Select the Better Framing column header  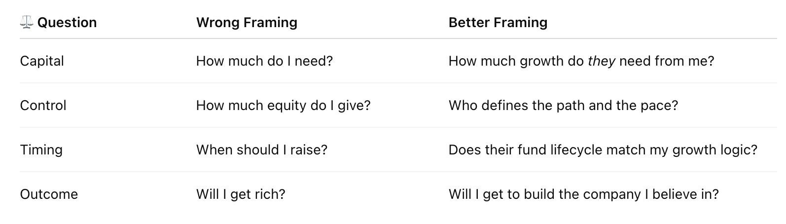tap(498, 23)
